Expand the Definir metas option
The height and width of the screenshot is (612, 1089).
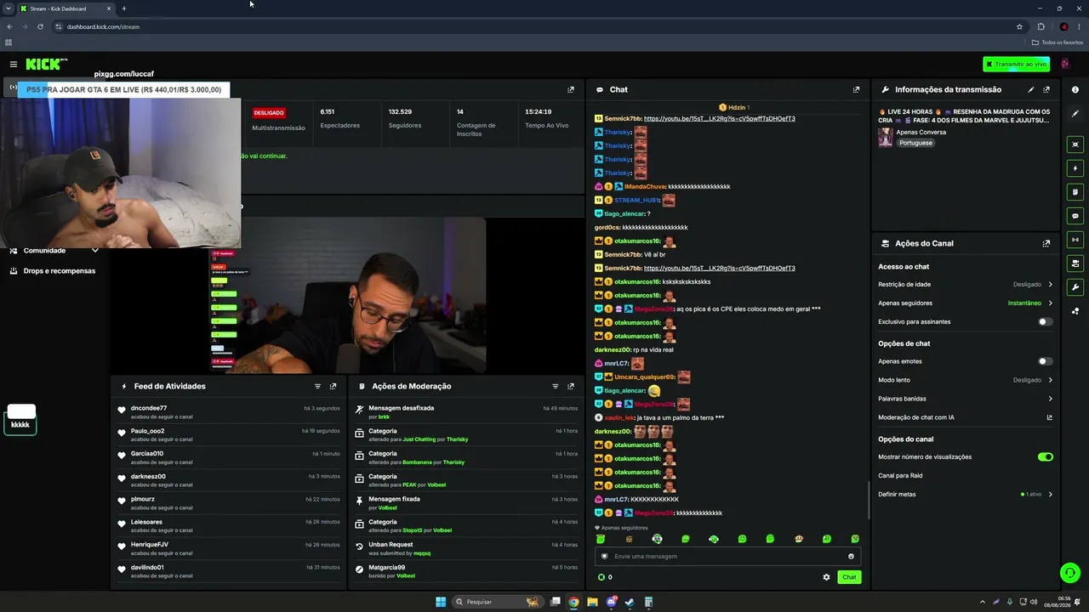(x=965, y=495)
